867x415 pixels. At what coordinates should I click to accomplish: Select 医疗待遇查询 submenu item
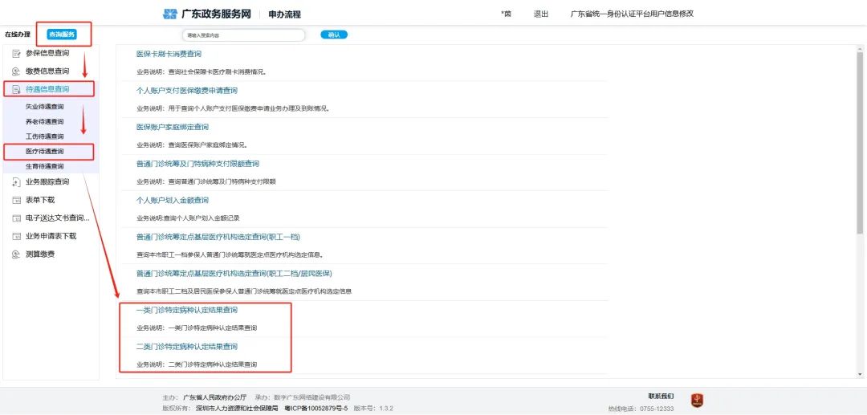coord(44,152)
